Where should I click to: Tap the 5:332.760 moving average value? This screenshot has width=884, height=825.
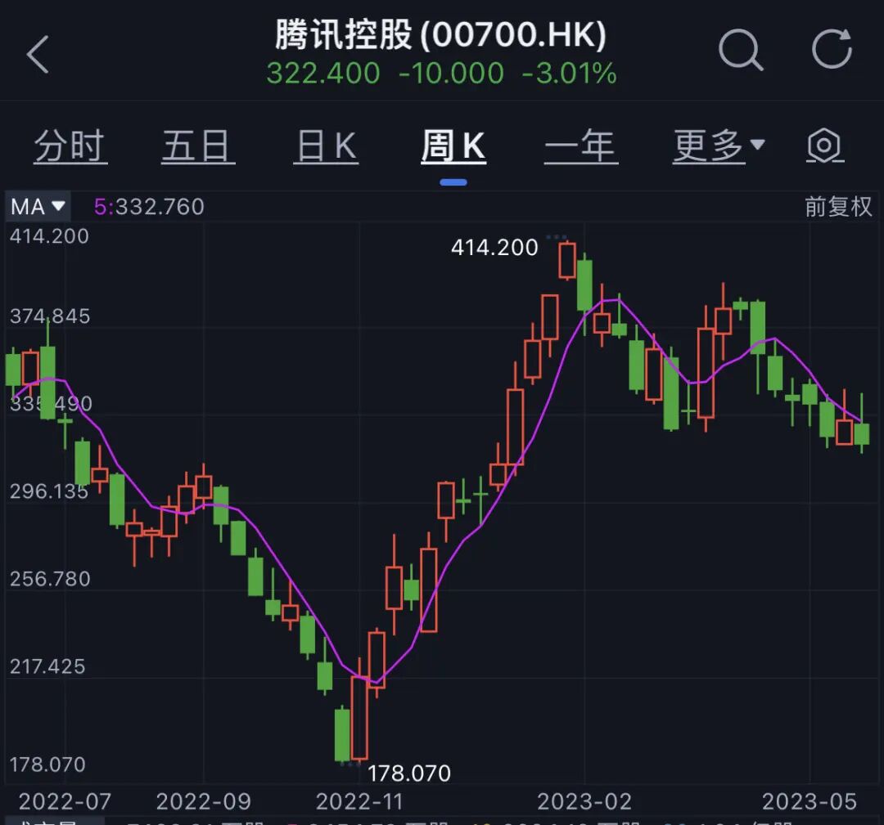149,207
